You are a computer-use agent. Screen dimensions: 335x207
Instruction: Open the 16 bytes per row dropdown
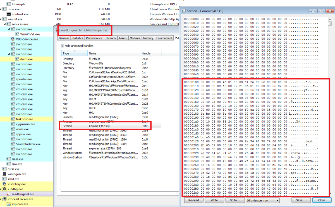pos(262,200)
